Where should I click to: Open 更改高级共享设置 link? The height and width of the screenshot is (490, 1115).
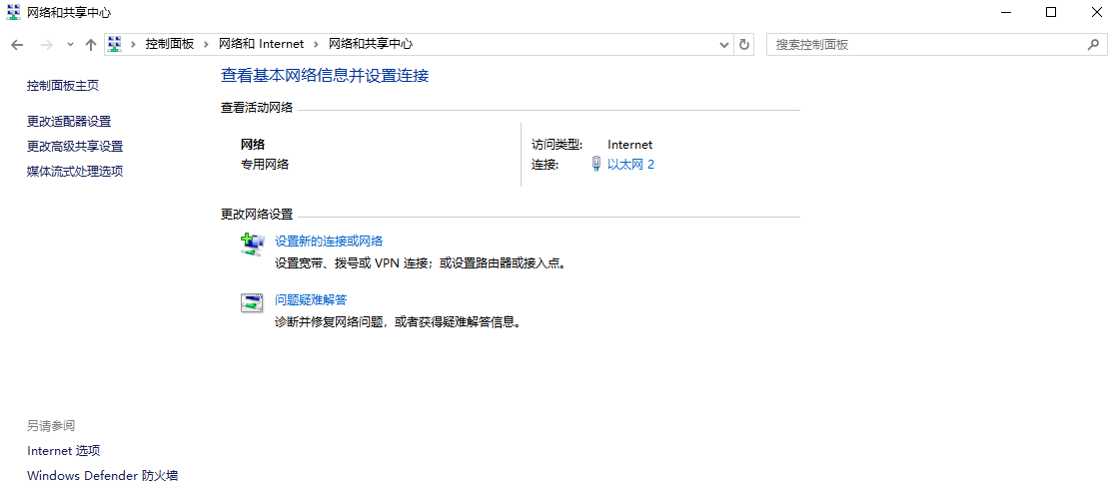(x=75, y=146)
